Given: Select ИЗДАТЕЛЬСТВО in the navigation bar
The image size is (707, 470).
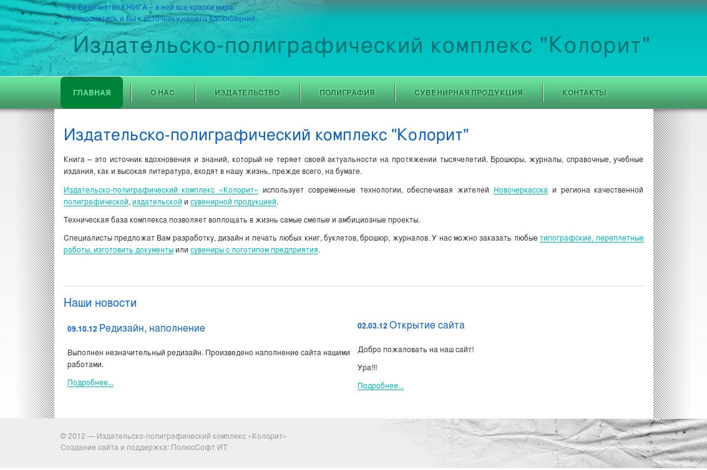Looking at the screenshot, I should tap(247, 93).
